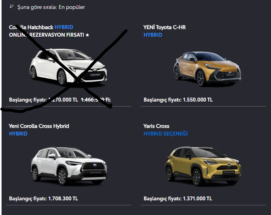Image resolution: width=271 pixels, height=215 pixels.
Task: Select the yellow Yaris Cross car image
Action: (203, 166)
